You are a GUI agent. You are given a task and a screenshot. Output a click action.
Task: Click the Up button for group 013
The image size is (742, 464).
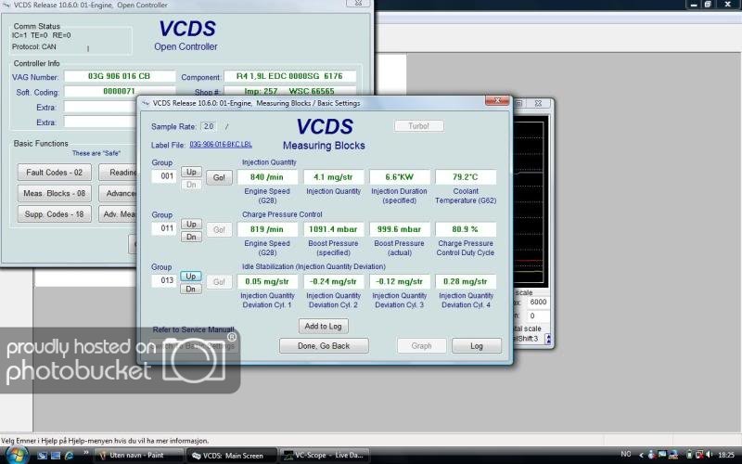tap(190, 276)
